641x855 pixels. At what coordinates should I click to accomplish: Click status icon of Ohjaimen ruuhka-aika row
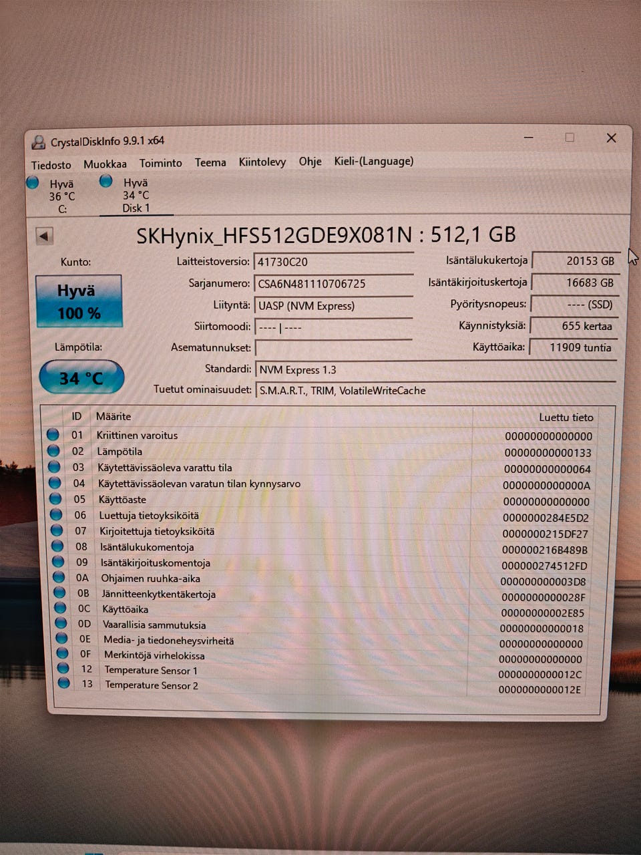[x=59, y=578]
